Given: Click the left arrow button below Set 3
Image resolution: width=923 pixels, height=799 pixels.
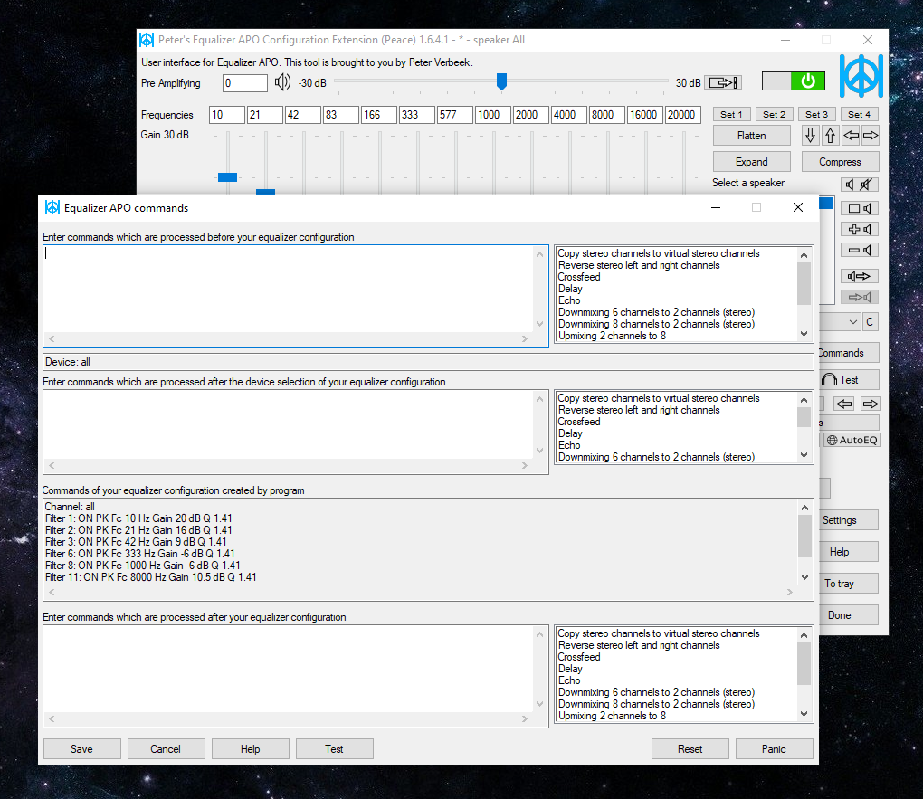Looking at the screenshot, I should (851, 136).
